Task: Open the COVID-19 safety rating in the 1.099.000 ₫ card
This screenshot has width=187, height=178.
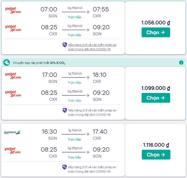Action: click(x=92, y=113)
